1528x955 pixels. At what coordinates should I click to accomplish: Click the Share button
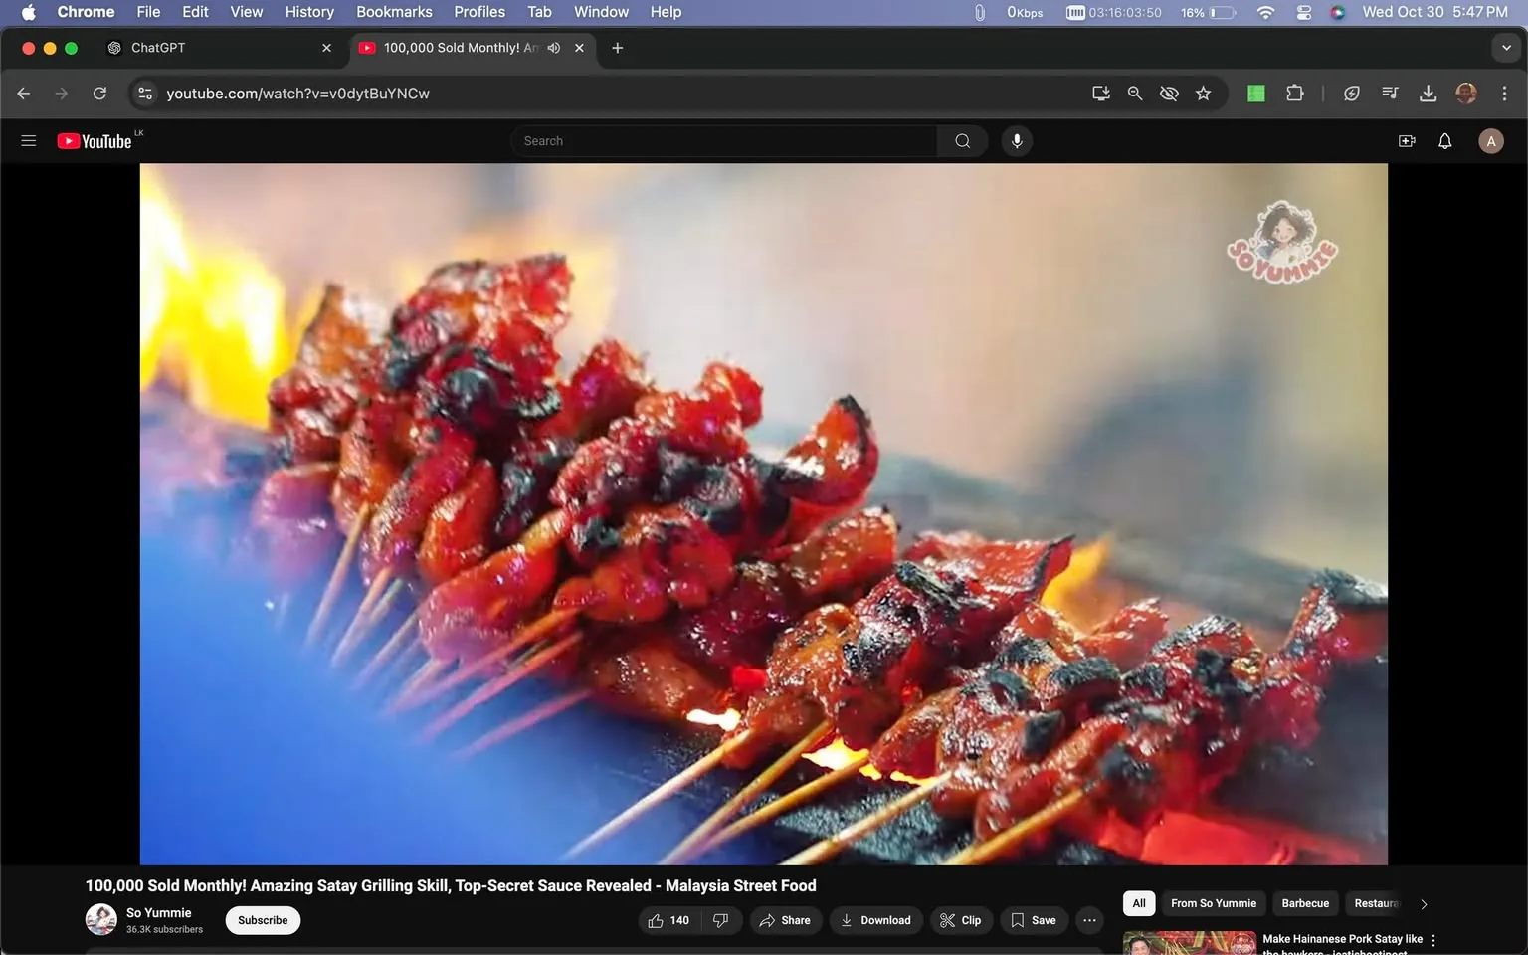tap(785, 920)
